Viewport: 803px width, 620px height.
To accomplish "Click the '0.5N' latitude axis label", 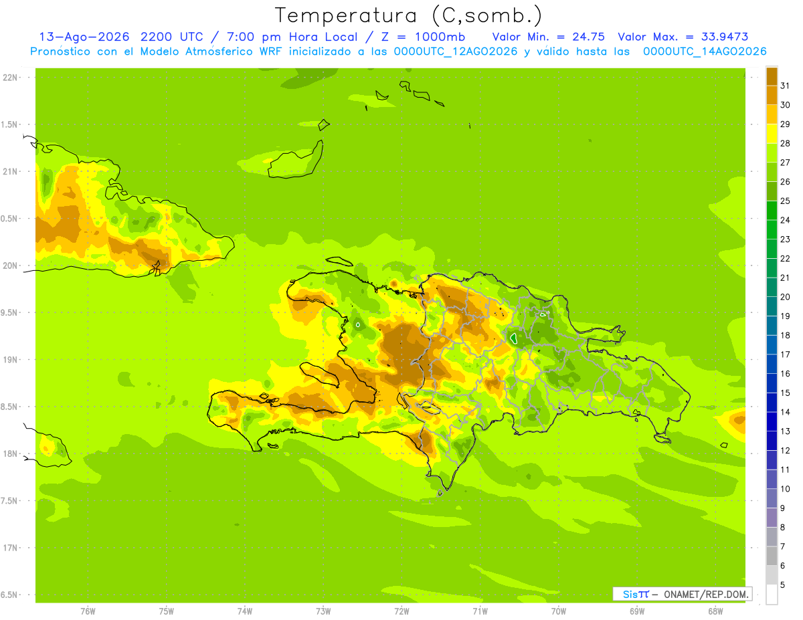I will click(x=9, y=219).
